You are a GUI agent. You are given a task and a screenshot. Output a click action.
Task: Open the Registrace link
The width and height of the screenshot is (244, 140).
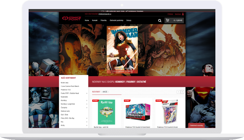pyautogui.click(x=178, y=14)
